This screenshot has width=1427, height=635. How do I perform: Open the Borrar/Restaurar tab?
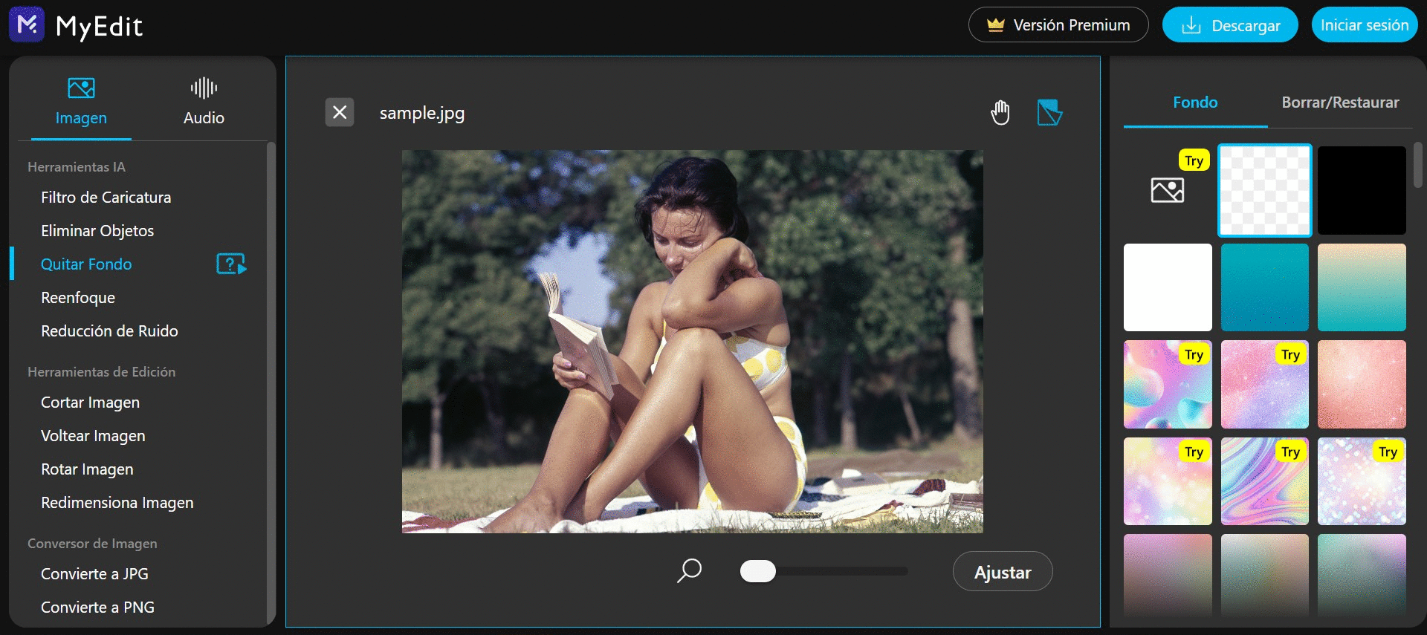(1340, 102)
